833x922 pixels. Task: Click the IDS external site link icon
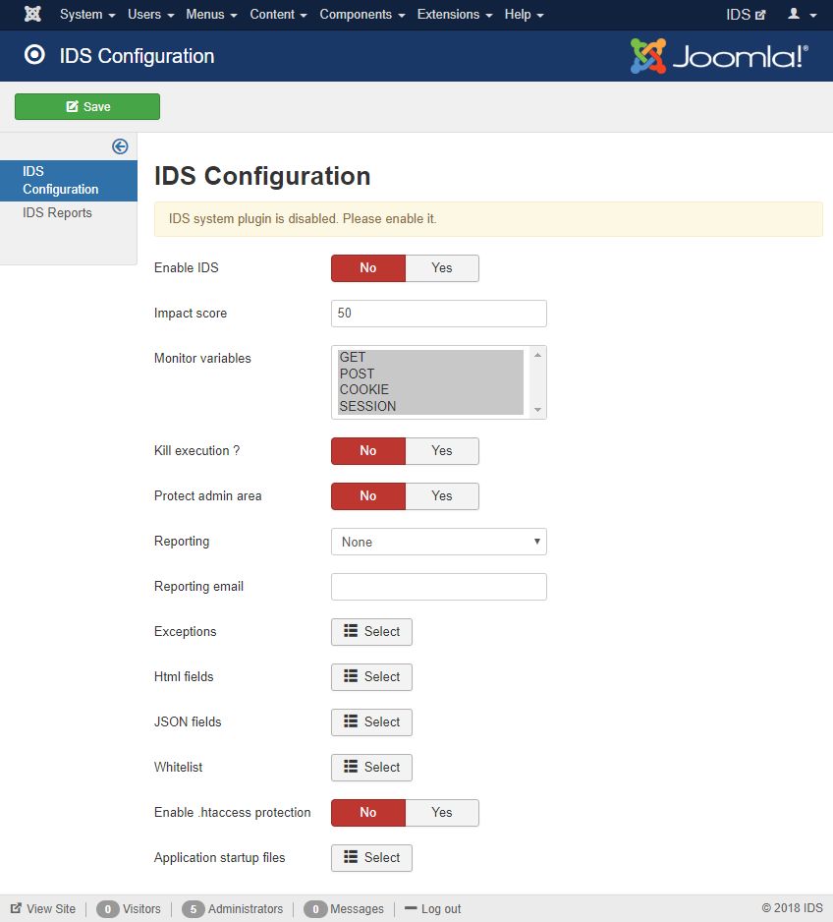click(x=760, y=15)
